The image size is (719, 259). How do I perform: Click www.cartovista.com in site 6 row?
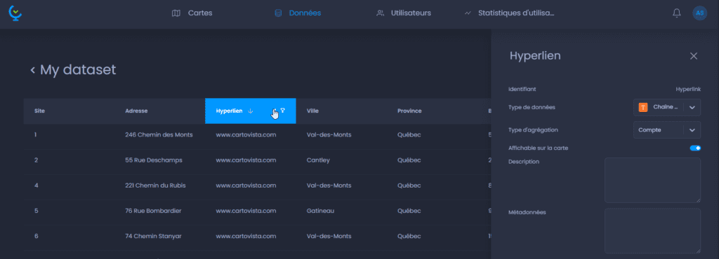(x=246, y=236)
